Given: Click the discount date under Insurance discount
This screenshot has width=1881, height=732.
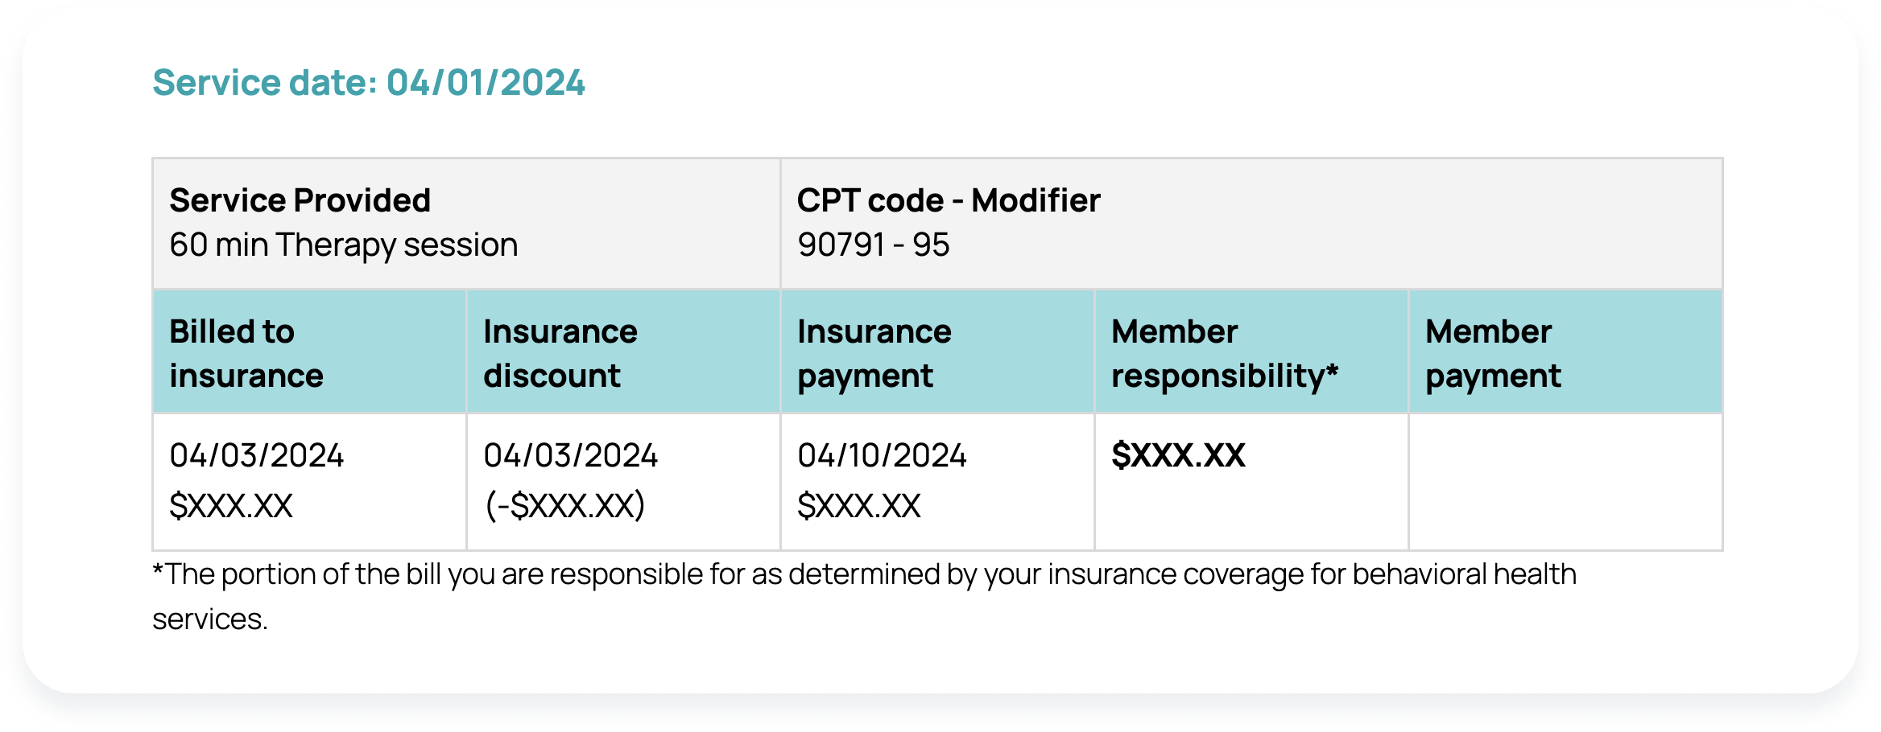Looking at the screenshot, I should tap(570, 455).
